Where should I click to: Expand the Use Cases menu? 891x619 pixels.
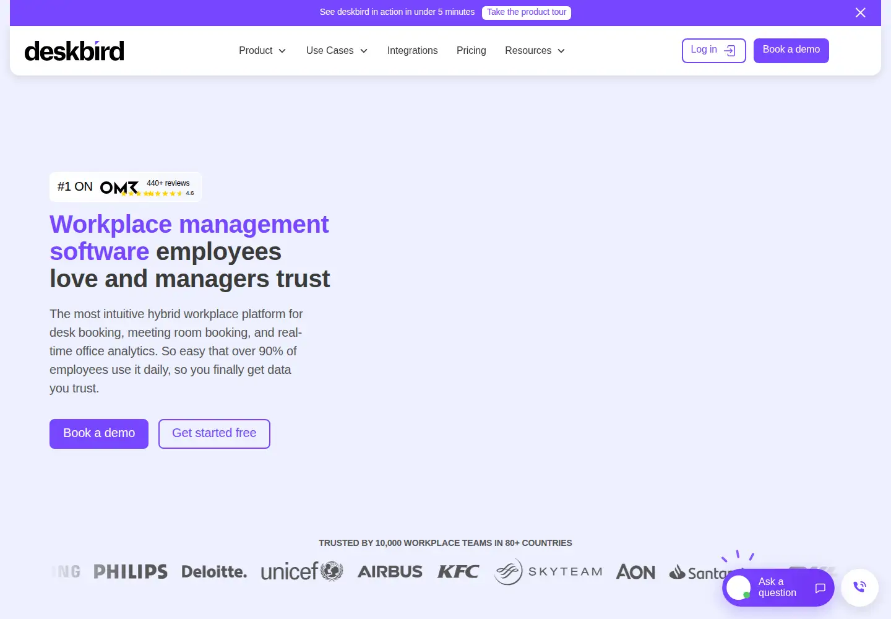pos(337,51)
